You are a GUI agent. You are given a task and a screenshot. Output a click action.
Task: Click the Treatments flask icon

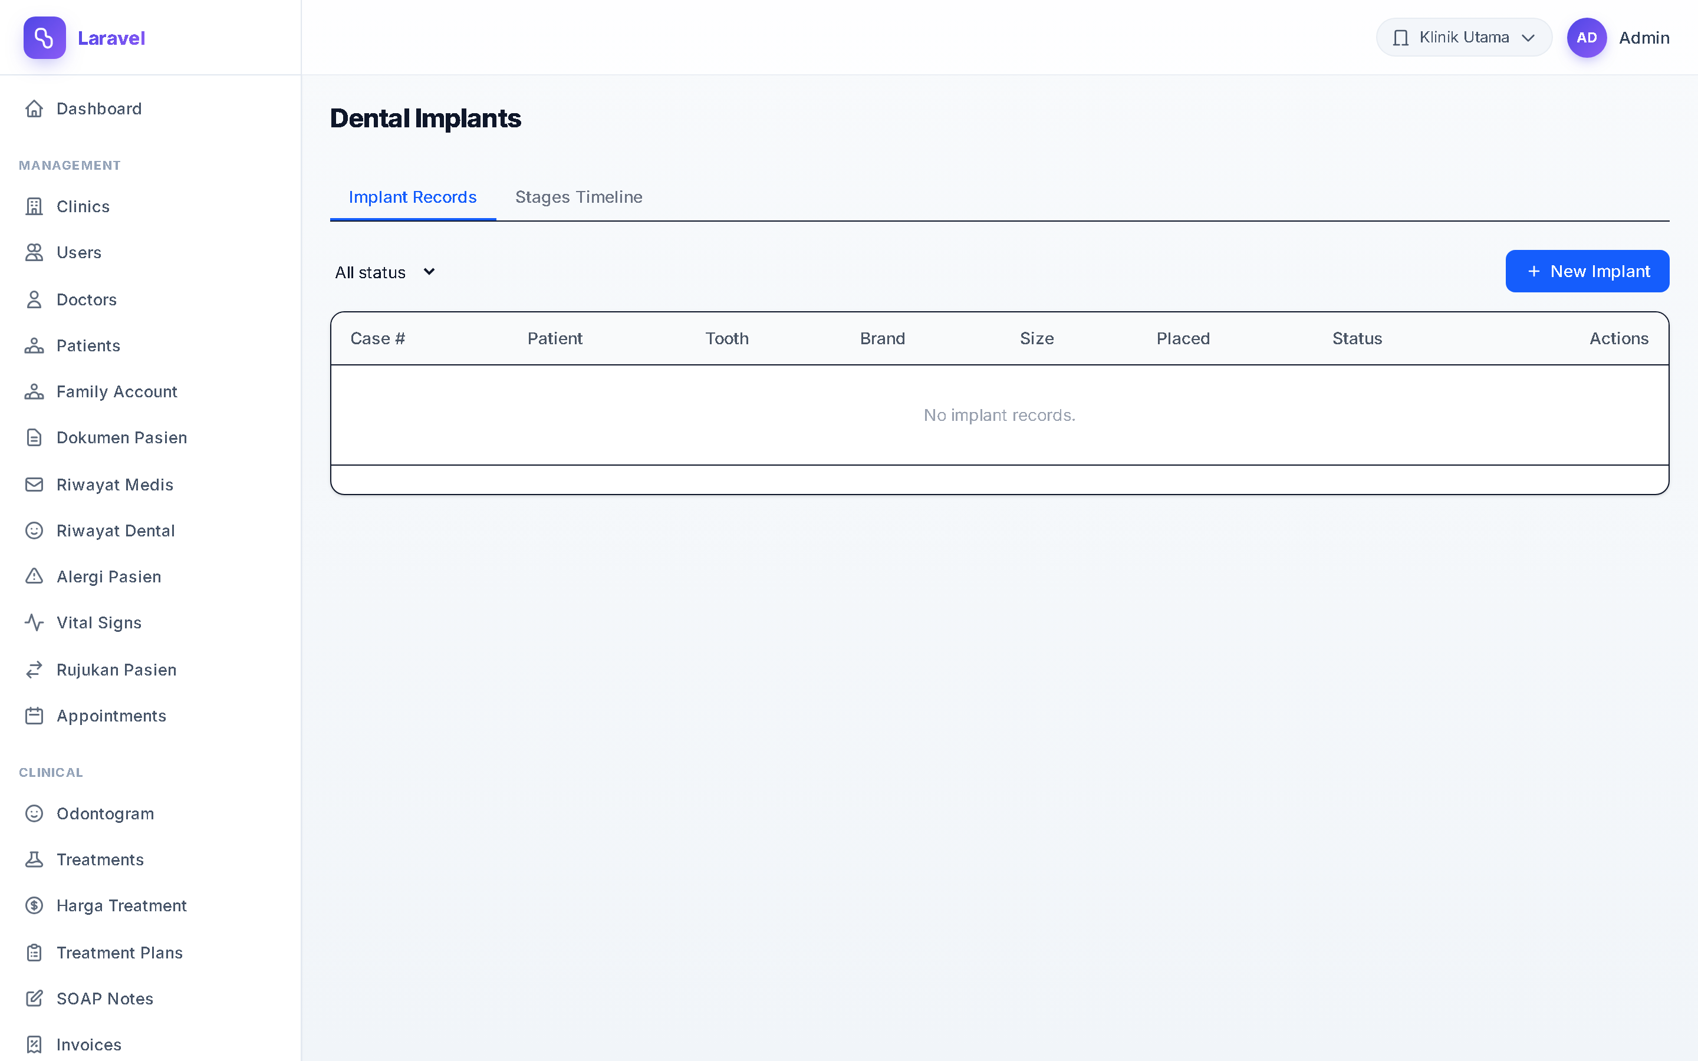click(x=34, y=859)
